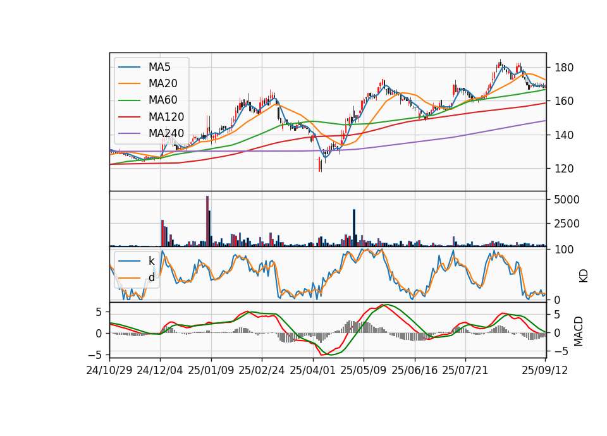Click the MACD axis title
Screen dimensions: 607x436
point(578,331)
